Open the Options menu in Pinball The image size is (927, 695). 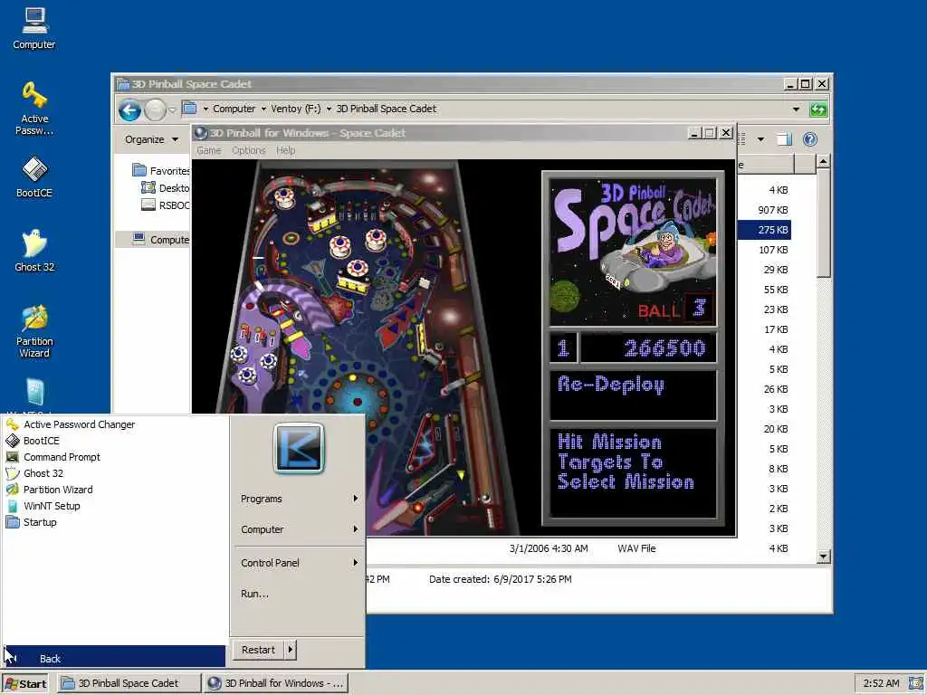point(248,151)
